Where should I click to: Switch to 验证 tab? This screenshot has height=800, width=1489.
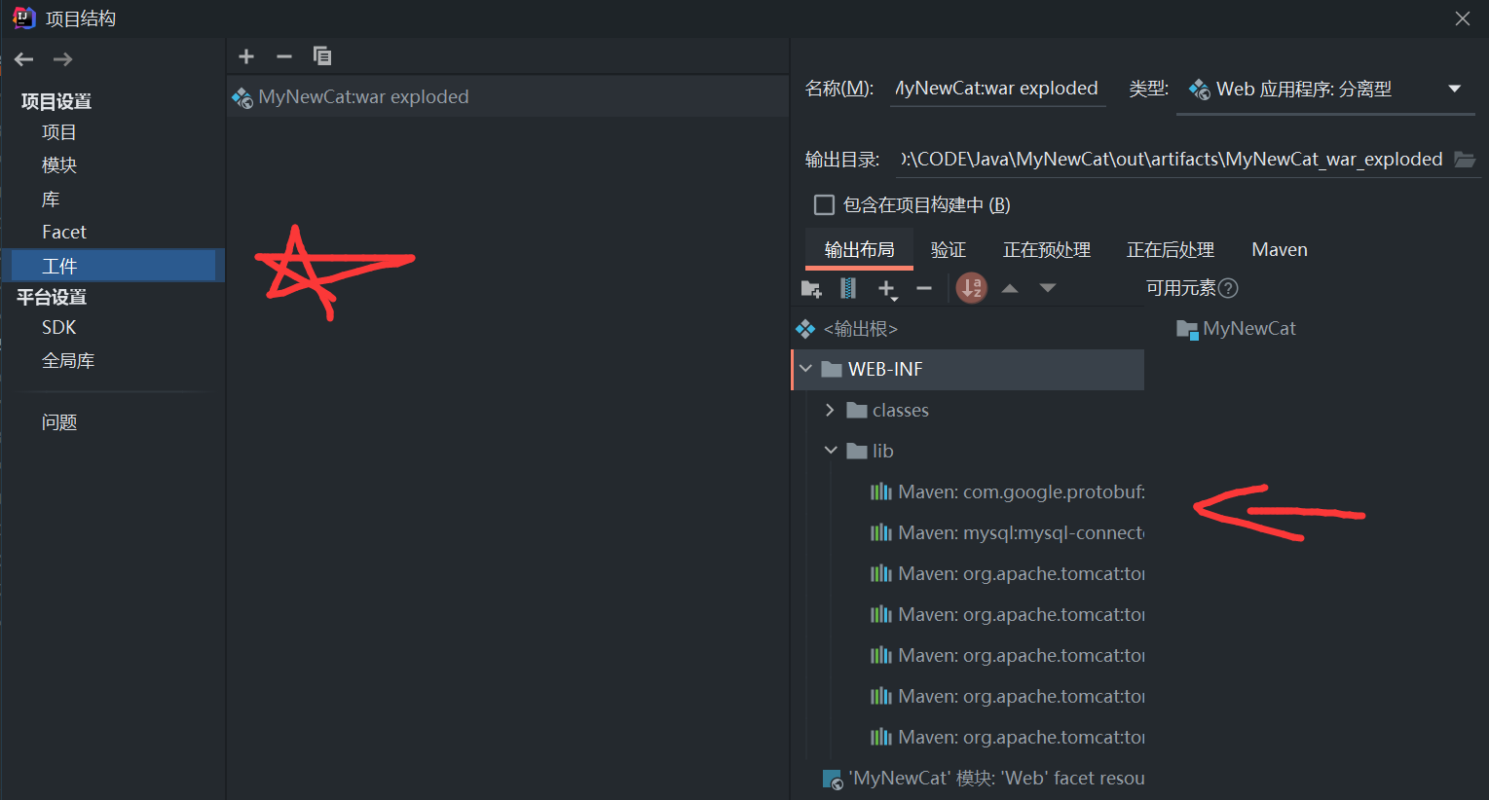click(948, 250)
